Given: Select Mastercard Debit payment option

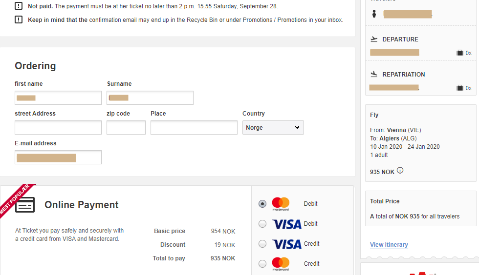Looking at the screenshot, I should (262, 204).
